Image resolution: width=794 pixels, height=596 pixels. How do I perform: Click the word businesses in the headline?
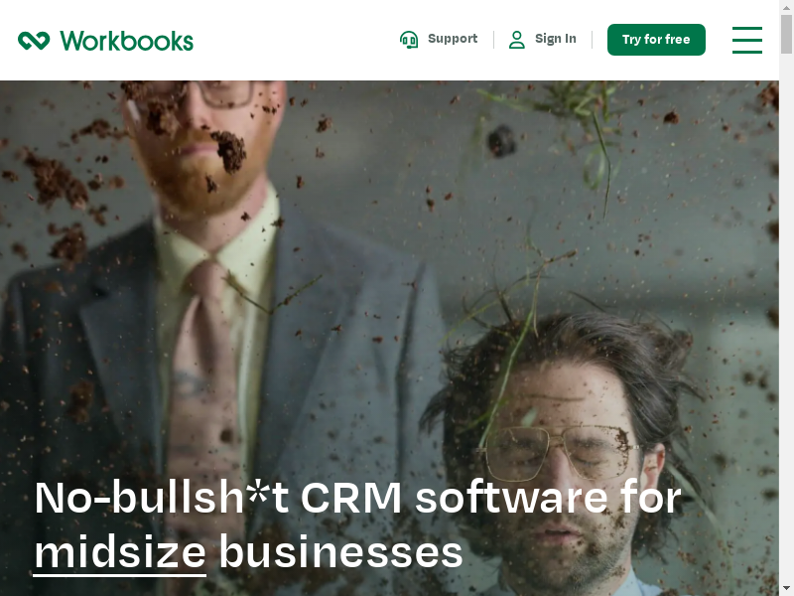point(340,552)
